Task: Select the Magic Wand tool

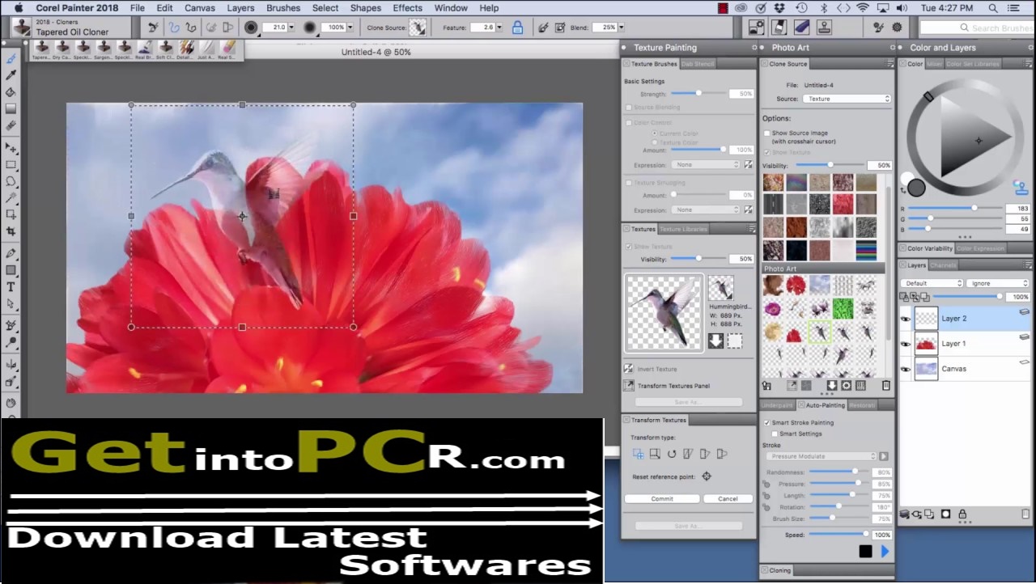Action: pos(11,198)
